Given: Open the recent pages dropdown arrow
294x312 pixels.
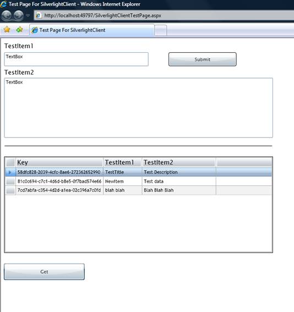Looking at the screenshot, I should 28,15.
